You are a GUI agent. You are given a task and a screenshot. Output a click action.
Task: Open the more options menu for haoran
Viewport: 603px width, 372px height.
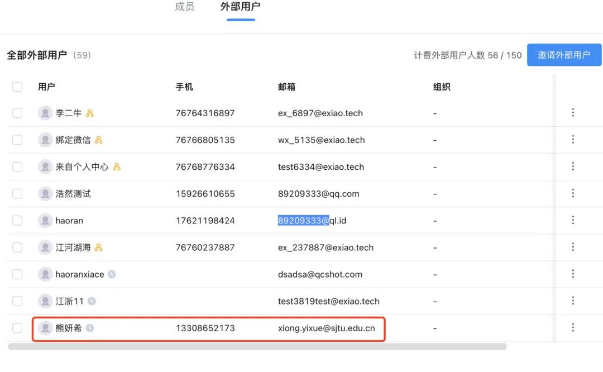(x=573, y=220)
